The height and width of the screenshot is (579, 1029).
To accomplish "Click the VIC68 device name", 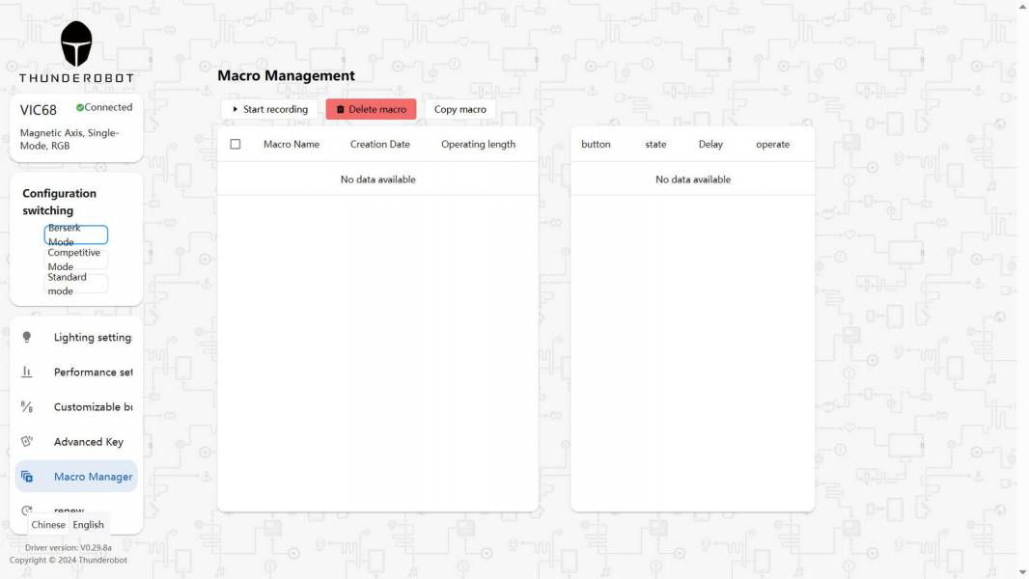I will point(38,110).
